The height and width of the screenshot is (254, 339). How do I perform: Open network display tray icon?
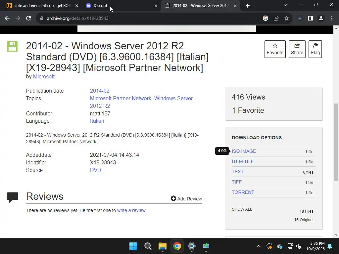[290, 246]
